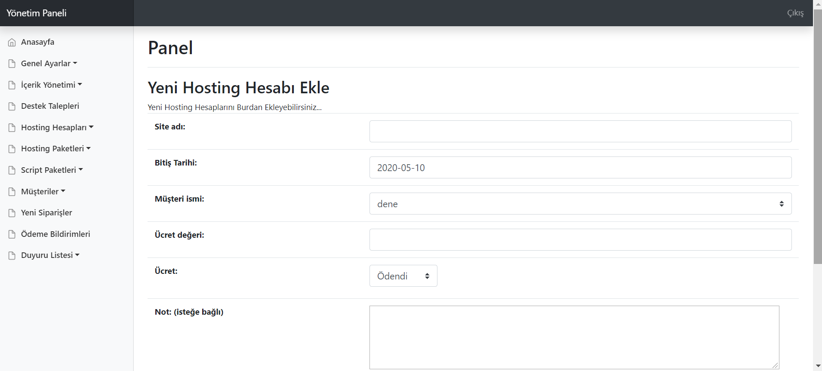Click the page's vertical scrollbar down arrow
822x371 pixels.
point(818,366)
